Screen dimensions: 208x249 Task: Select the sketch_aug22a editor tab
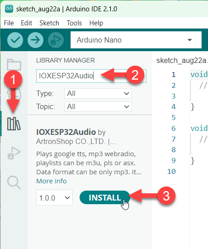pos(182,61)
